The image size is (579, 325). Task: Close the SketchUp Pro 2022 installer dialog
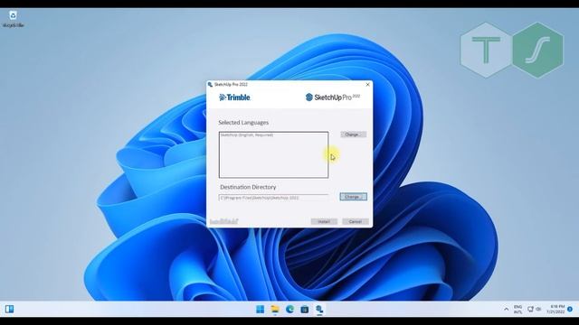click(367, 84)
